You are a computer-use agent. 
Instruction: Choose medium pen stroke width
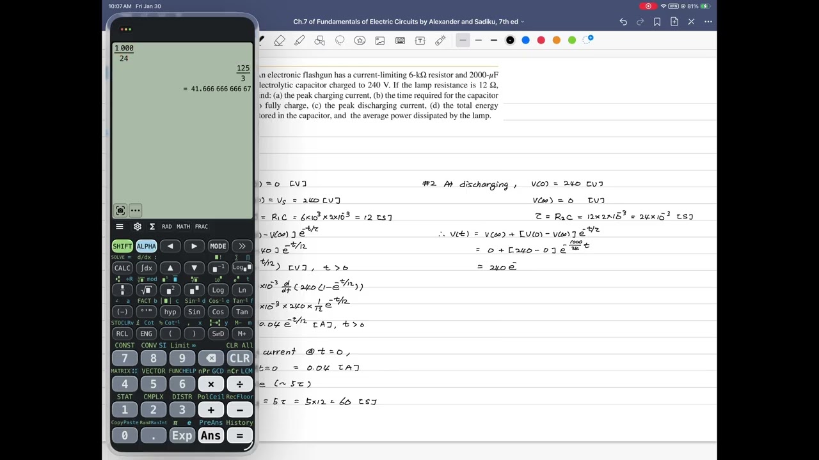[478, 40]
